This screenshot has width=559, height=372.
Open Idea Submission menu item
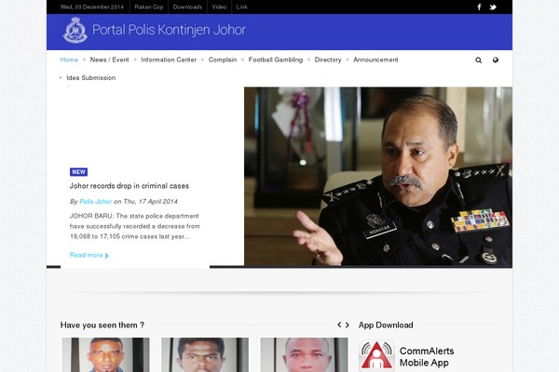[x=91, y=77]
